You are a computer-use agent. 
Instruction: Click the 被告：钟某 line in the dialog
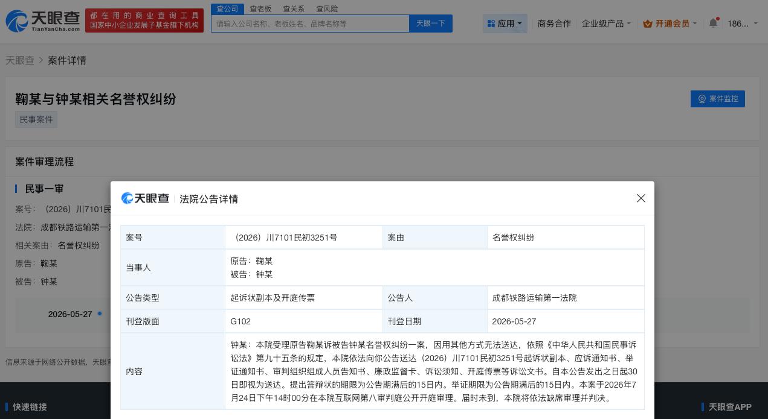251,274
